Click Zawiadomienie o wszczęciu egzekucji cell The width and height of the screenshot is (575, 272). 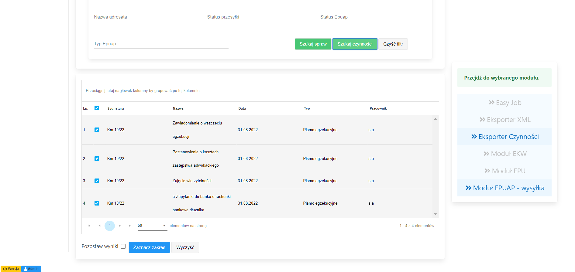197,130
